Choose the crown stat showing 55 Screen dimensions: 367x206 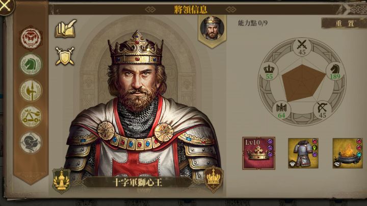pyautogui.click(x=269, y=71)
